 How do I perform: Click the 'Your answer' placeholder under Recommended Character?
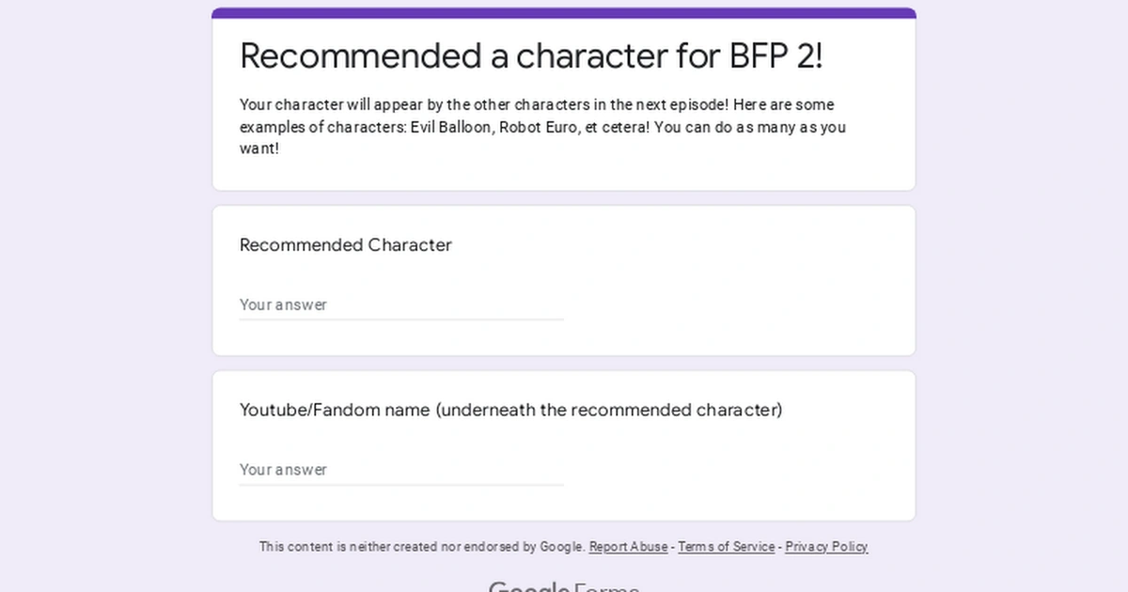point(283,304)
